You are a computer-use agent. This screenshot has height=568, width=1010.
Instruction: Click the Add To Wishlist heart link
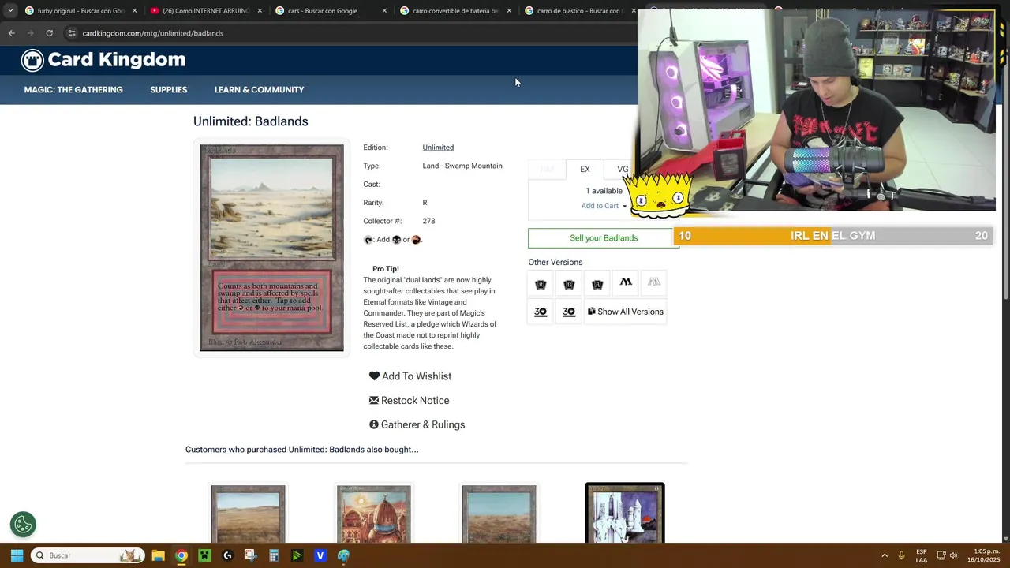(x=410, y=376)
